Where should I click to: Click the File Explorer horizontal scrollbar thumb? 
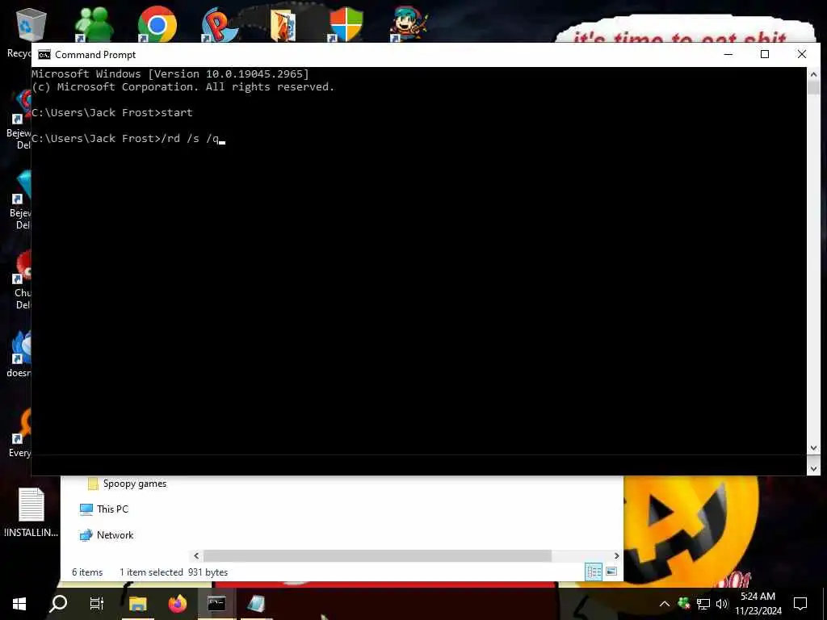(x=377, y=555)
